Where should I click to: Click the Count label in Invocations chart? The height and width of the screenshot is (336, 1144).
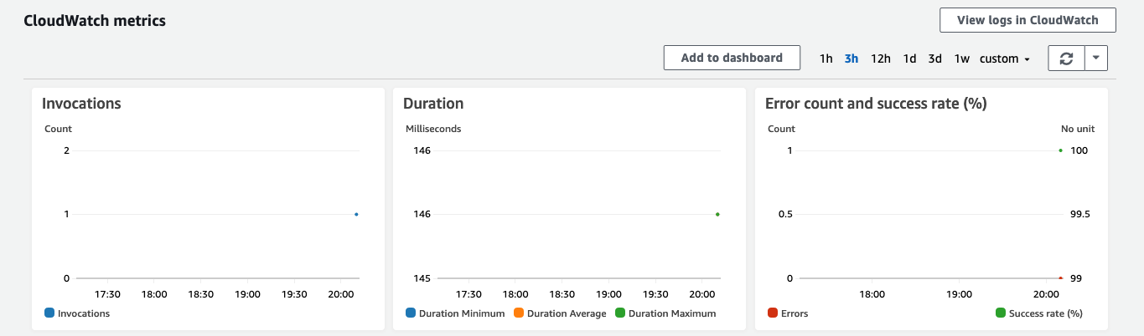click(x=58, y=129)
